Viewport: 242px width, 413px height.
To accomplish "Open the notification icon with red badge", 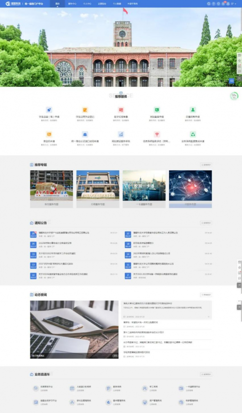I will pyautogui.click(x=223, y=3).
